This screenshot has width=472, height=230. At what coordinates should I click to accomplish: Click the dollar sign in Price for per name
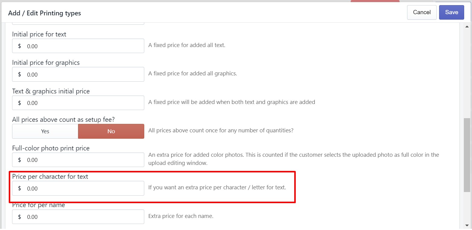click(x=20, y=217)
